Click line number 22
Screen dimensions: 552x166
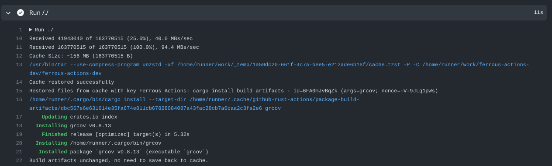tap(19, 160)
